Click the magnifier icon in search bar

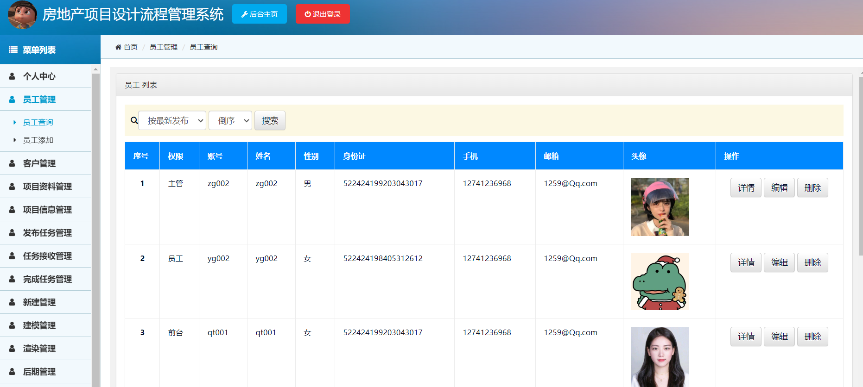pos(134,120)
